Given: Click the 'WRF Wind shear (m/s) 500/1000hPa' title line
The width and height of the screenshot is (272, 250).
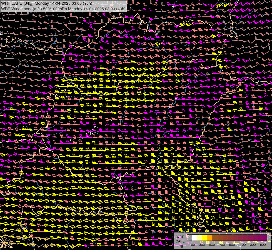Looking at the screenshot, I should click(x=63, y=9).
